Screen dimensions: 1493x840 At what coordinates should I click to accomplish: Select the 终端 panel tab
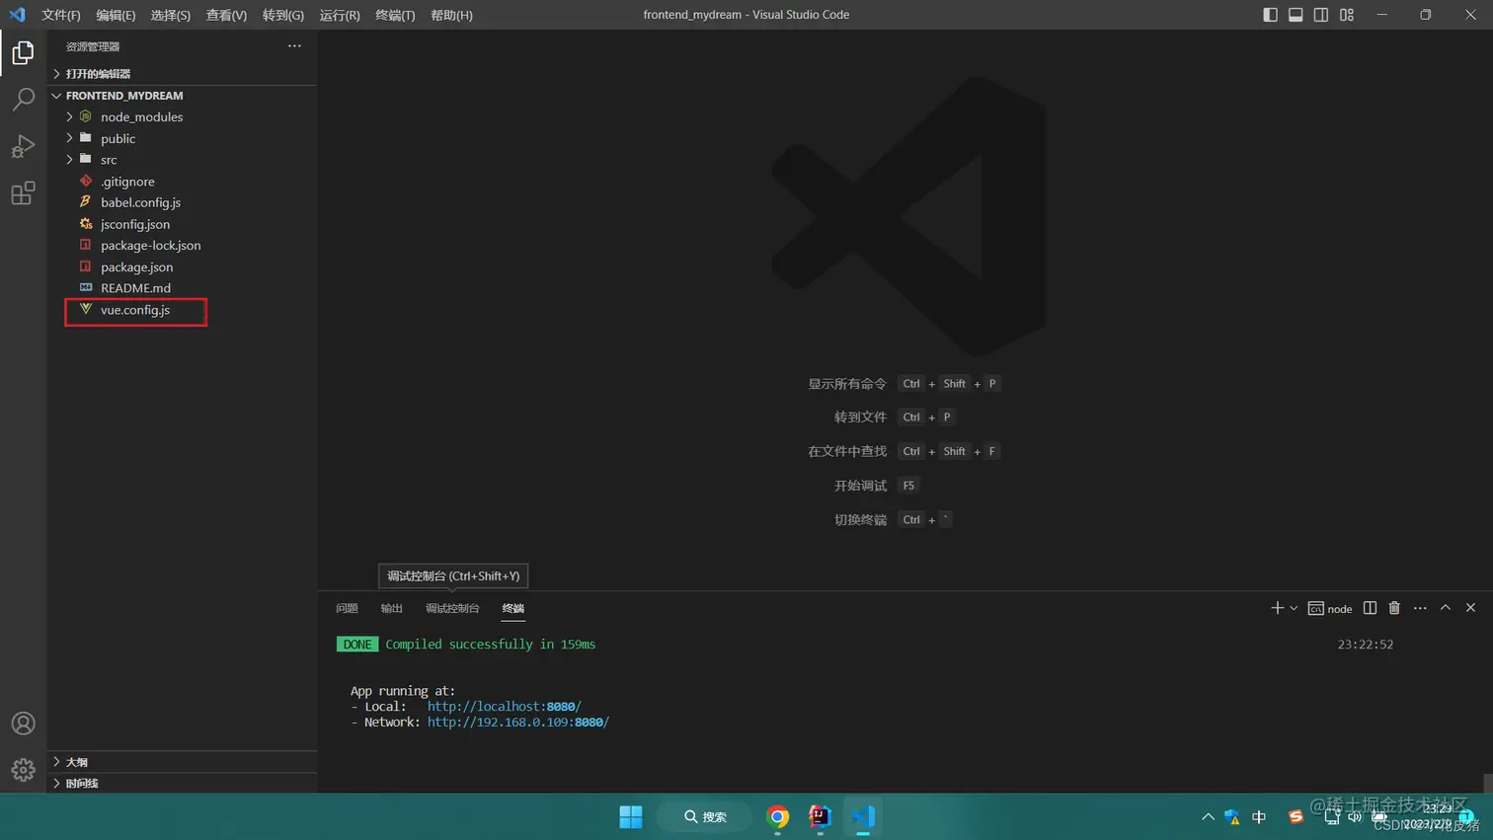(513, 608)
